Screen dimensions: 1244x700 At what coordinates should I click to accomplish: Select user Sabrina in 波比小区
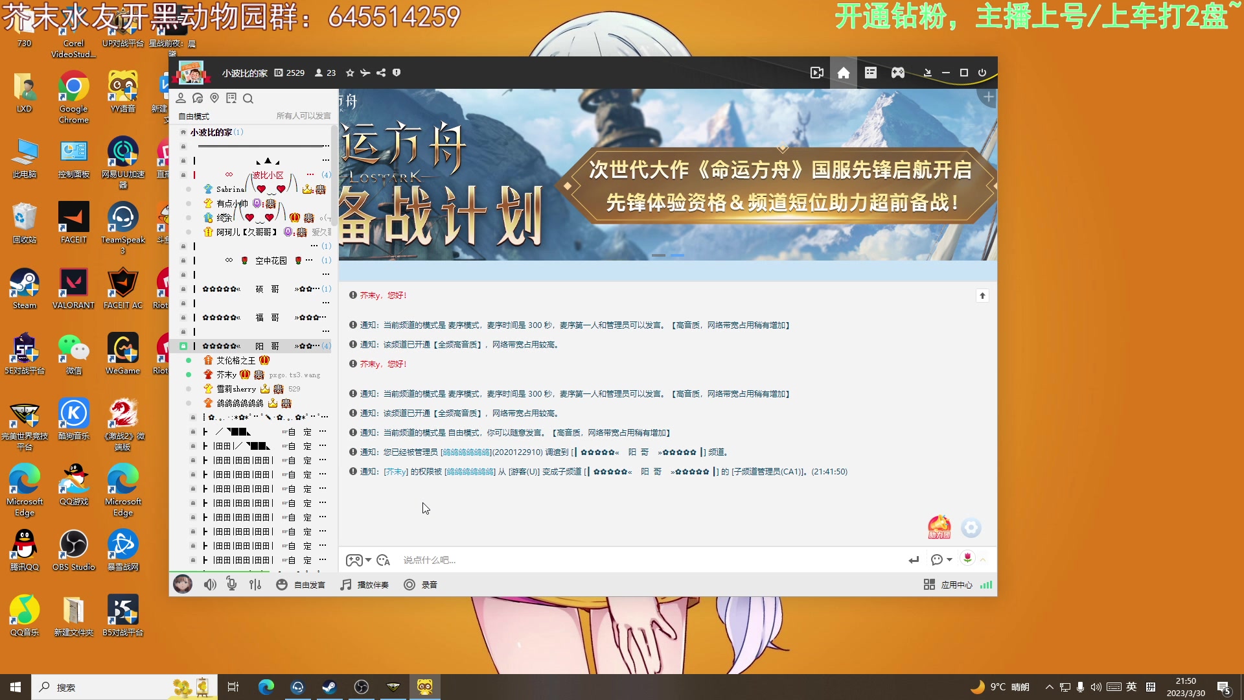point(231,189)
